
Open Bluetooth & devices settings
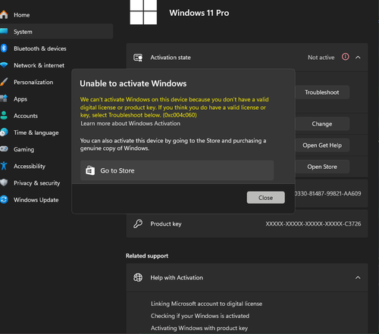(x=40, y=48)
